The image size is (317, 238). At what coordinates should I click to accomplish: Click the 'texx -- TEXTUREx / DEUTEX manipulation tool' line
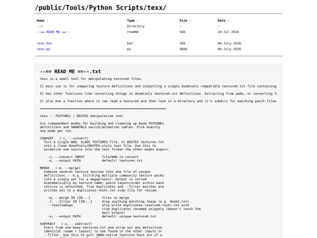pyautogui.click(x=82, y=116)
